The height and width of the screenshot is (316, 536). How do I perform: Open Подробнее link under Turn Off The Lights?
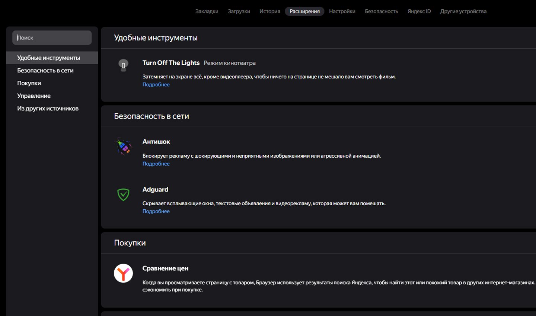tap(156, 84)
